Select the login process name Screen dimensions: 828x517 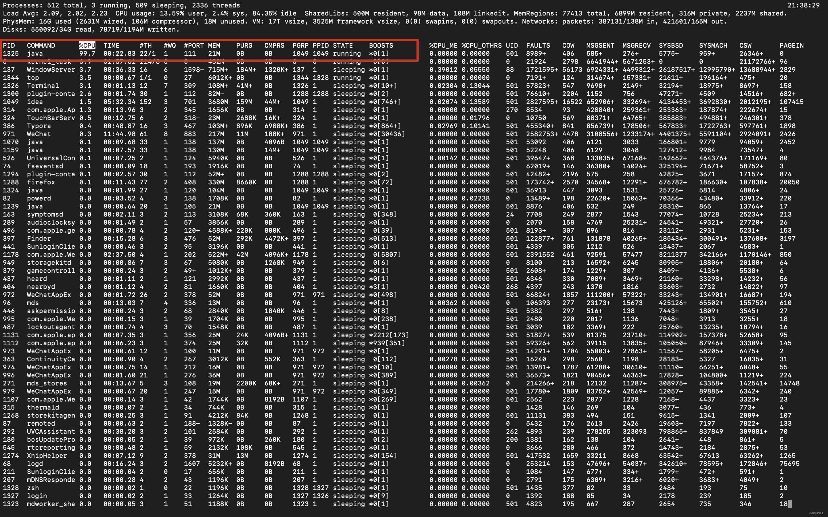(37, 496)
